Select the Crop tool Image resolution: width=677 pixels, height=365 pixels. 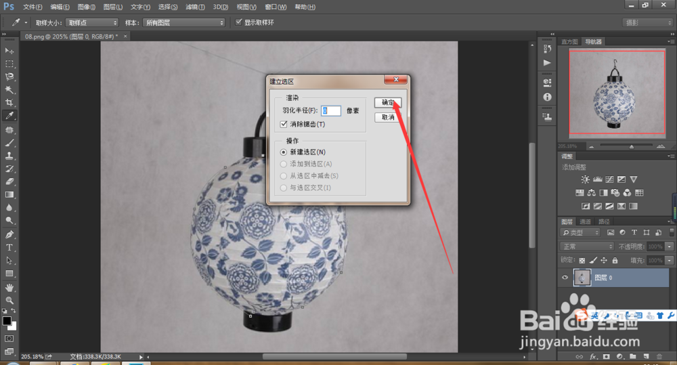coord(9,102)
